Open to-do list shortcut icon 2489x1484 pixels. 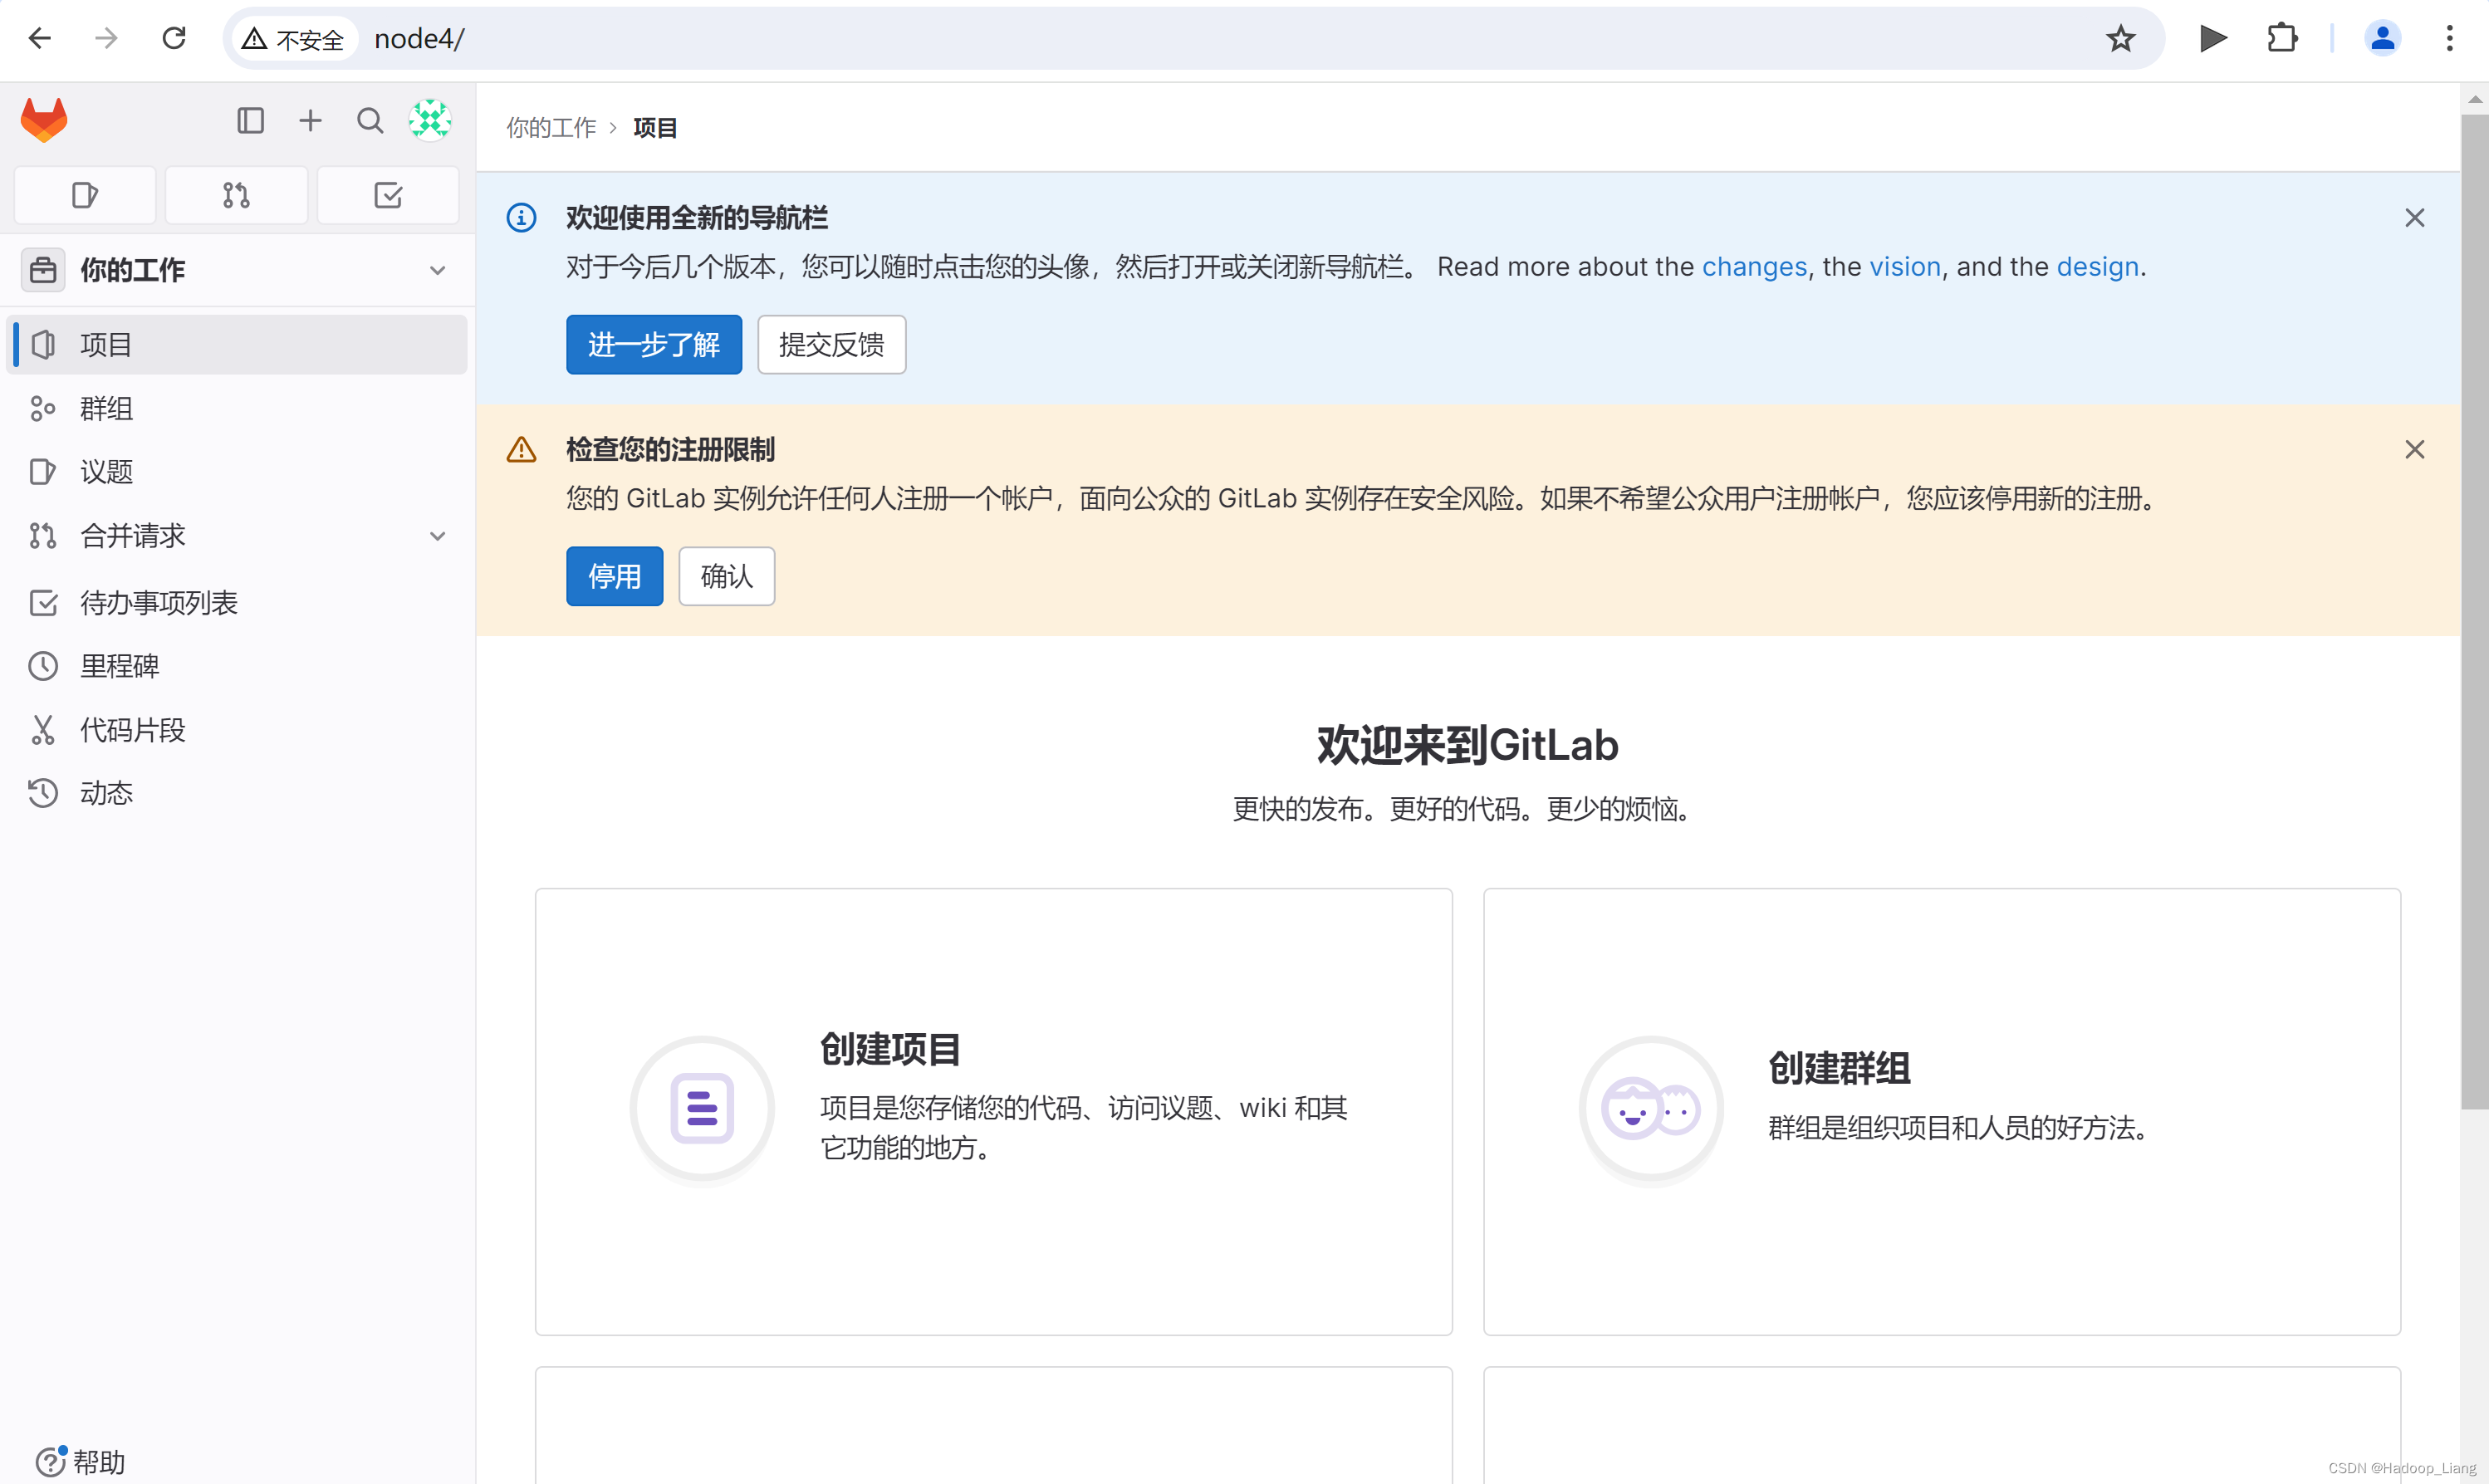[388, 195]
